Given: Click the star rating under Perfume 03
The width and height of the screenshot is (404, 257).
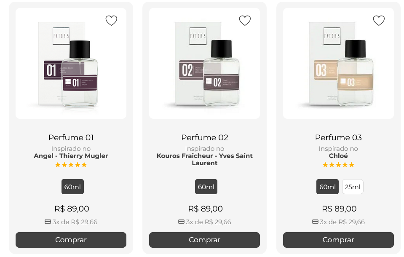Looking at the screenshot, I should (338, 165).
